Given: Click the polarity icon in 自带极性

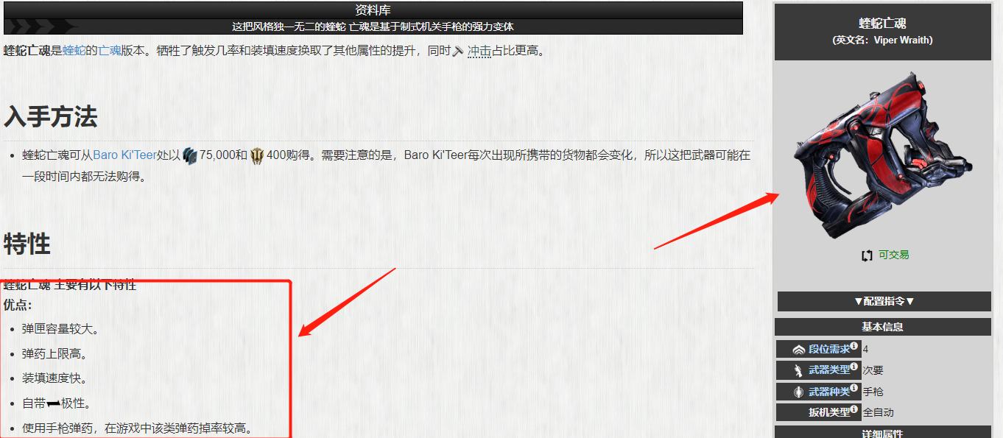Looking at the screenshot, I should click(x=53, y=403).
